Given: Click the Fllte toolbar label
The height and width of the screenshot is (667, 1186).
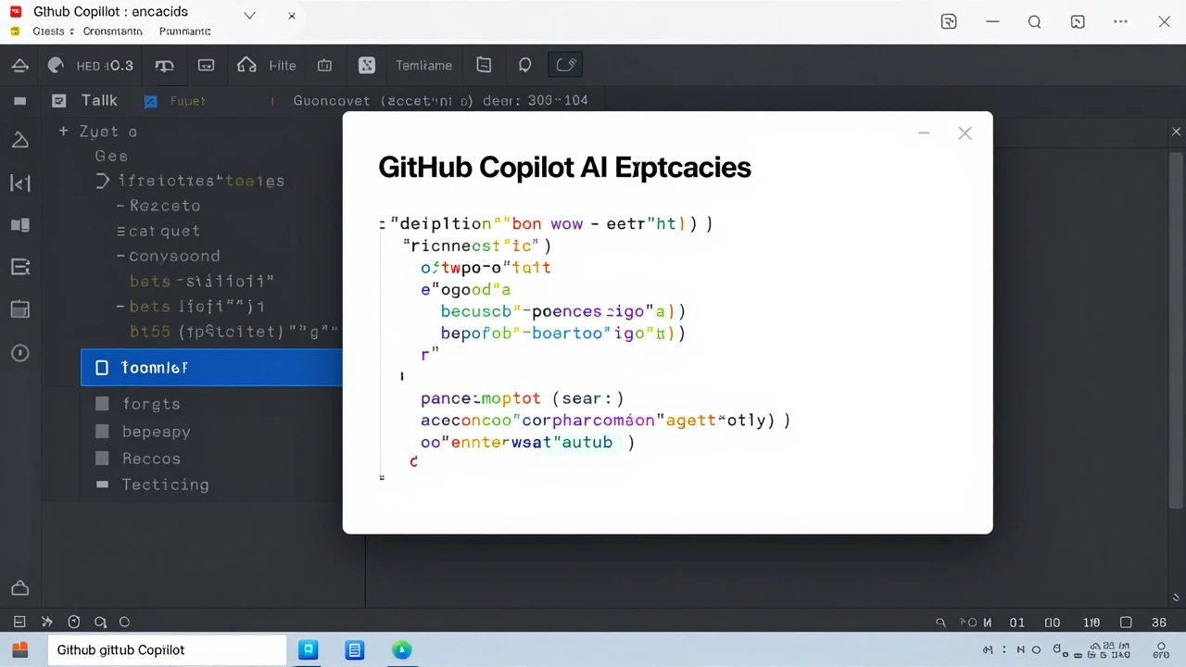Looking at the screenshot, I should click(x=283, y=66).
